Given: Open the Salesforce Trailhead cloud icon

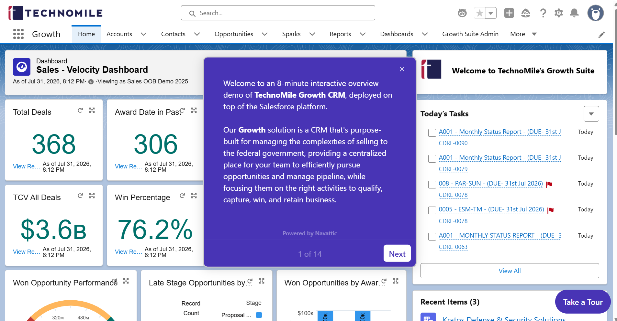Looking at the screenshot, I should click(526, 13).
